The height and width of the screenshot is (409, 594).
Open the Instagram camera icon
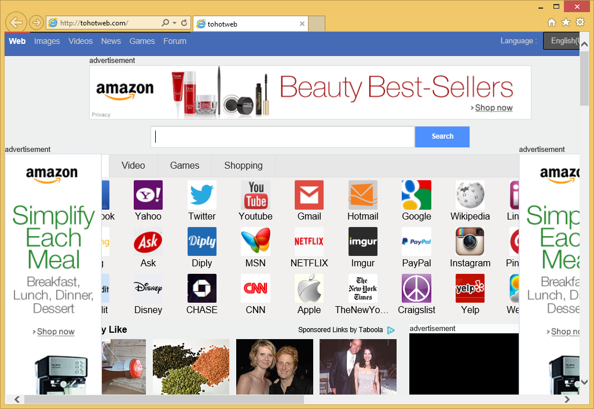click(470, 241)
